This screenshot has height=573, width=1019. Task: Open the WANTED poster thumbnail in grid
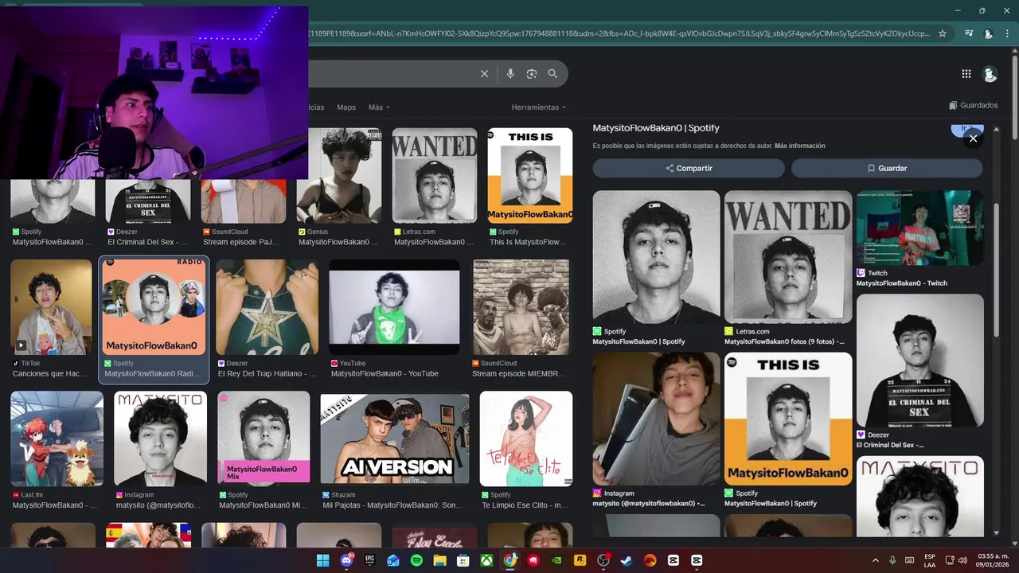435,175
